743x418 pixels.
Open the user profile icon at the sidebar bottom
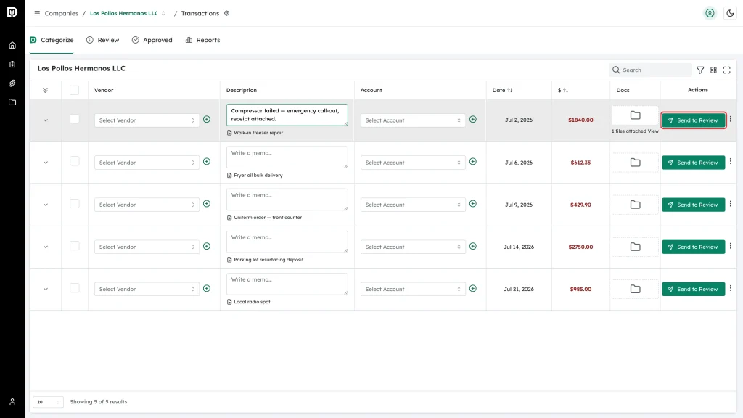point(12,402)
